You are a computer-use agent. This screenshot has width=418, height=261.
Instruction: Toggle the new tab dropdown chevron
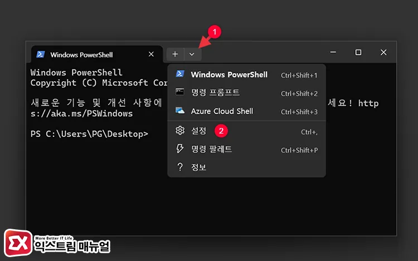pos(192,55)
